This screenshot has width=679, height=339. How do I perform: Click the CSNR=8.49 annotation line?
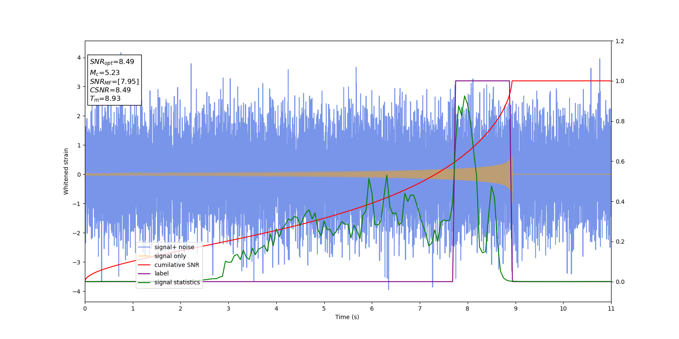coord(110,90)
